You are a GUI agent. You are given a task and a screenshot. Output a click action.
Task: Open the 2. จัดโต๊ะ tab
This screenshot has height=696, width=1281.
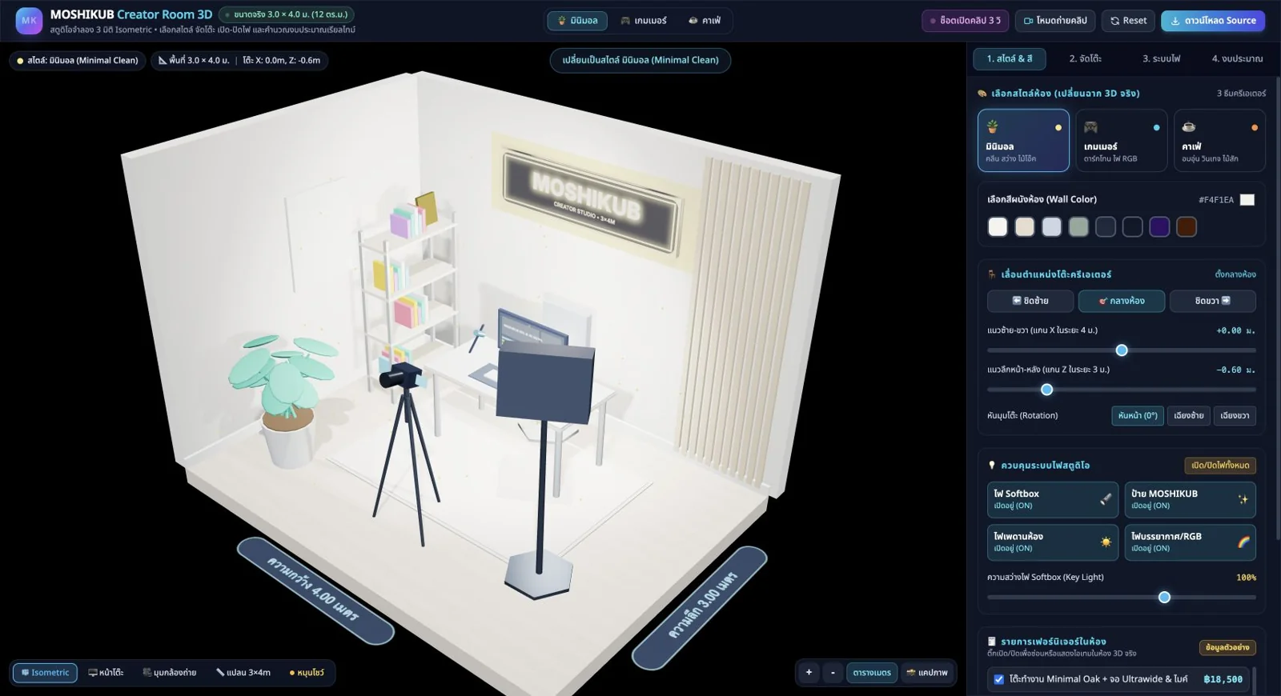[x=1085, y=59]
